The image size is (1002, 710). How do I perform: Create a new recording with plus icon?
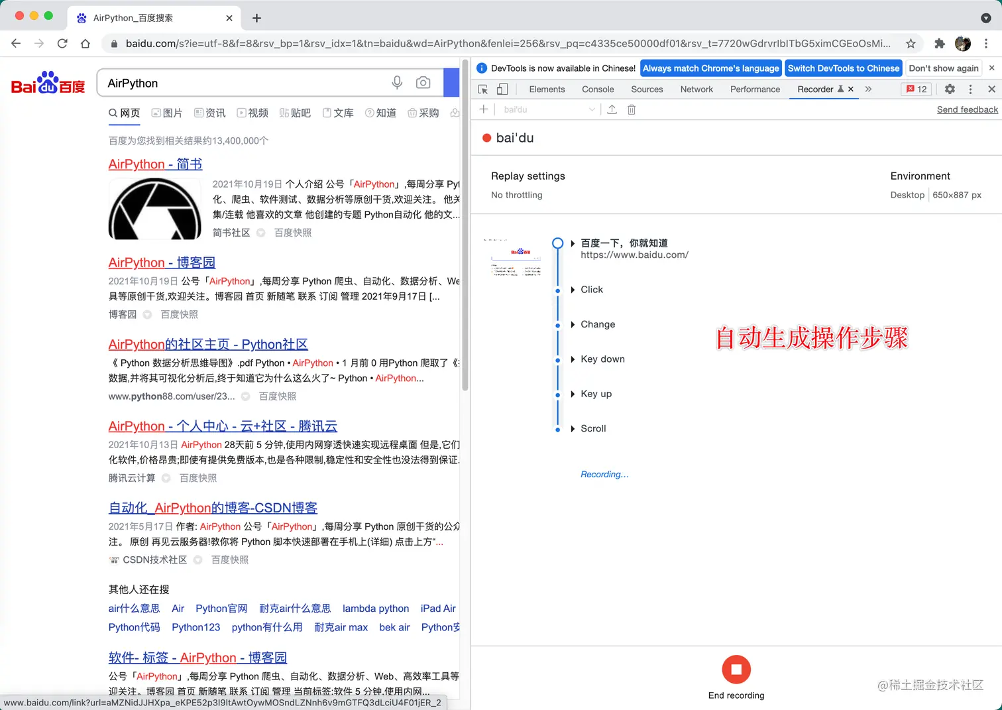tap(484, 109)
